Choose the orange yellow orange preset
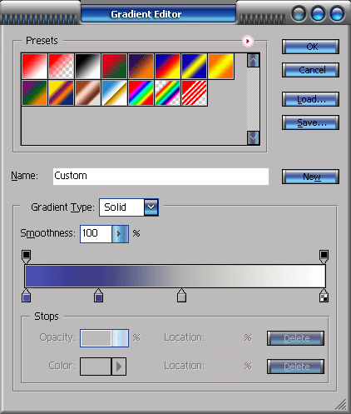Viewport: 351px width, 414px height. point(220,67)
